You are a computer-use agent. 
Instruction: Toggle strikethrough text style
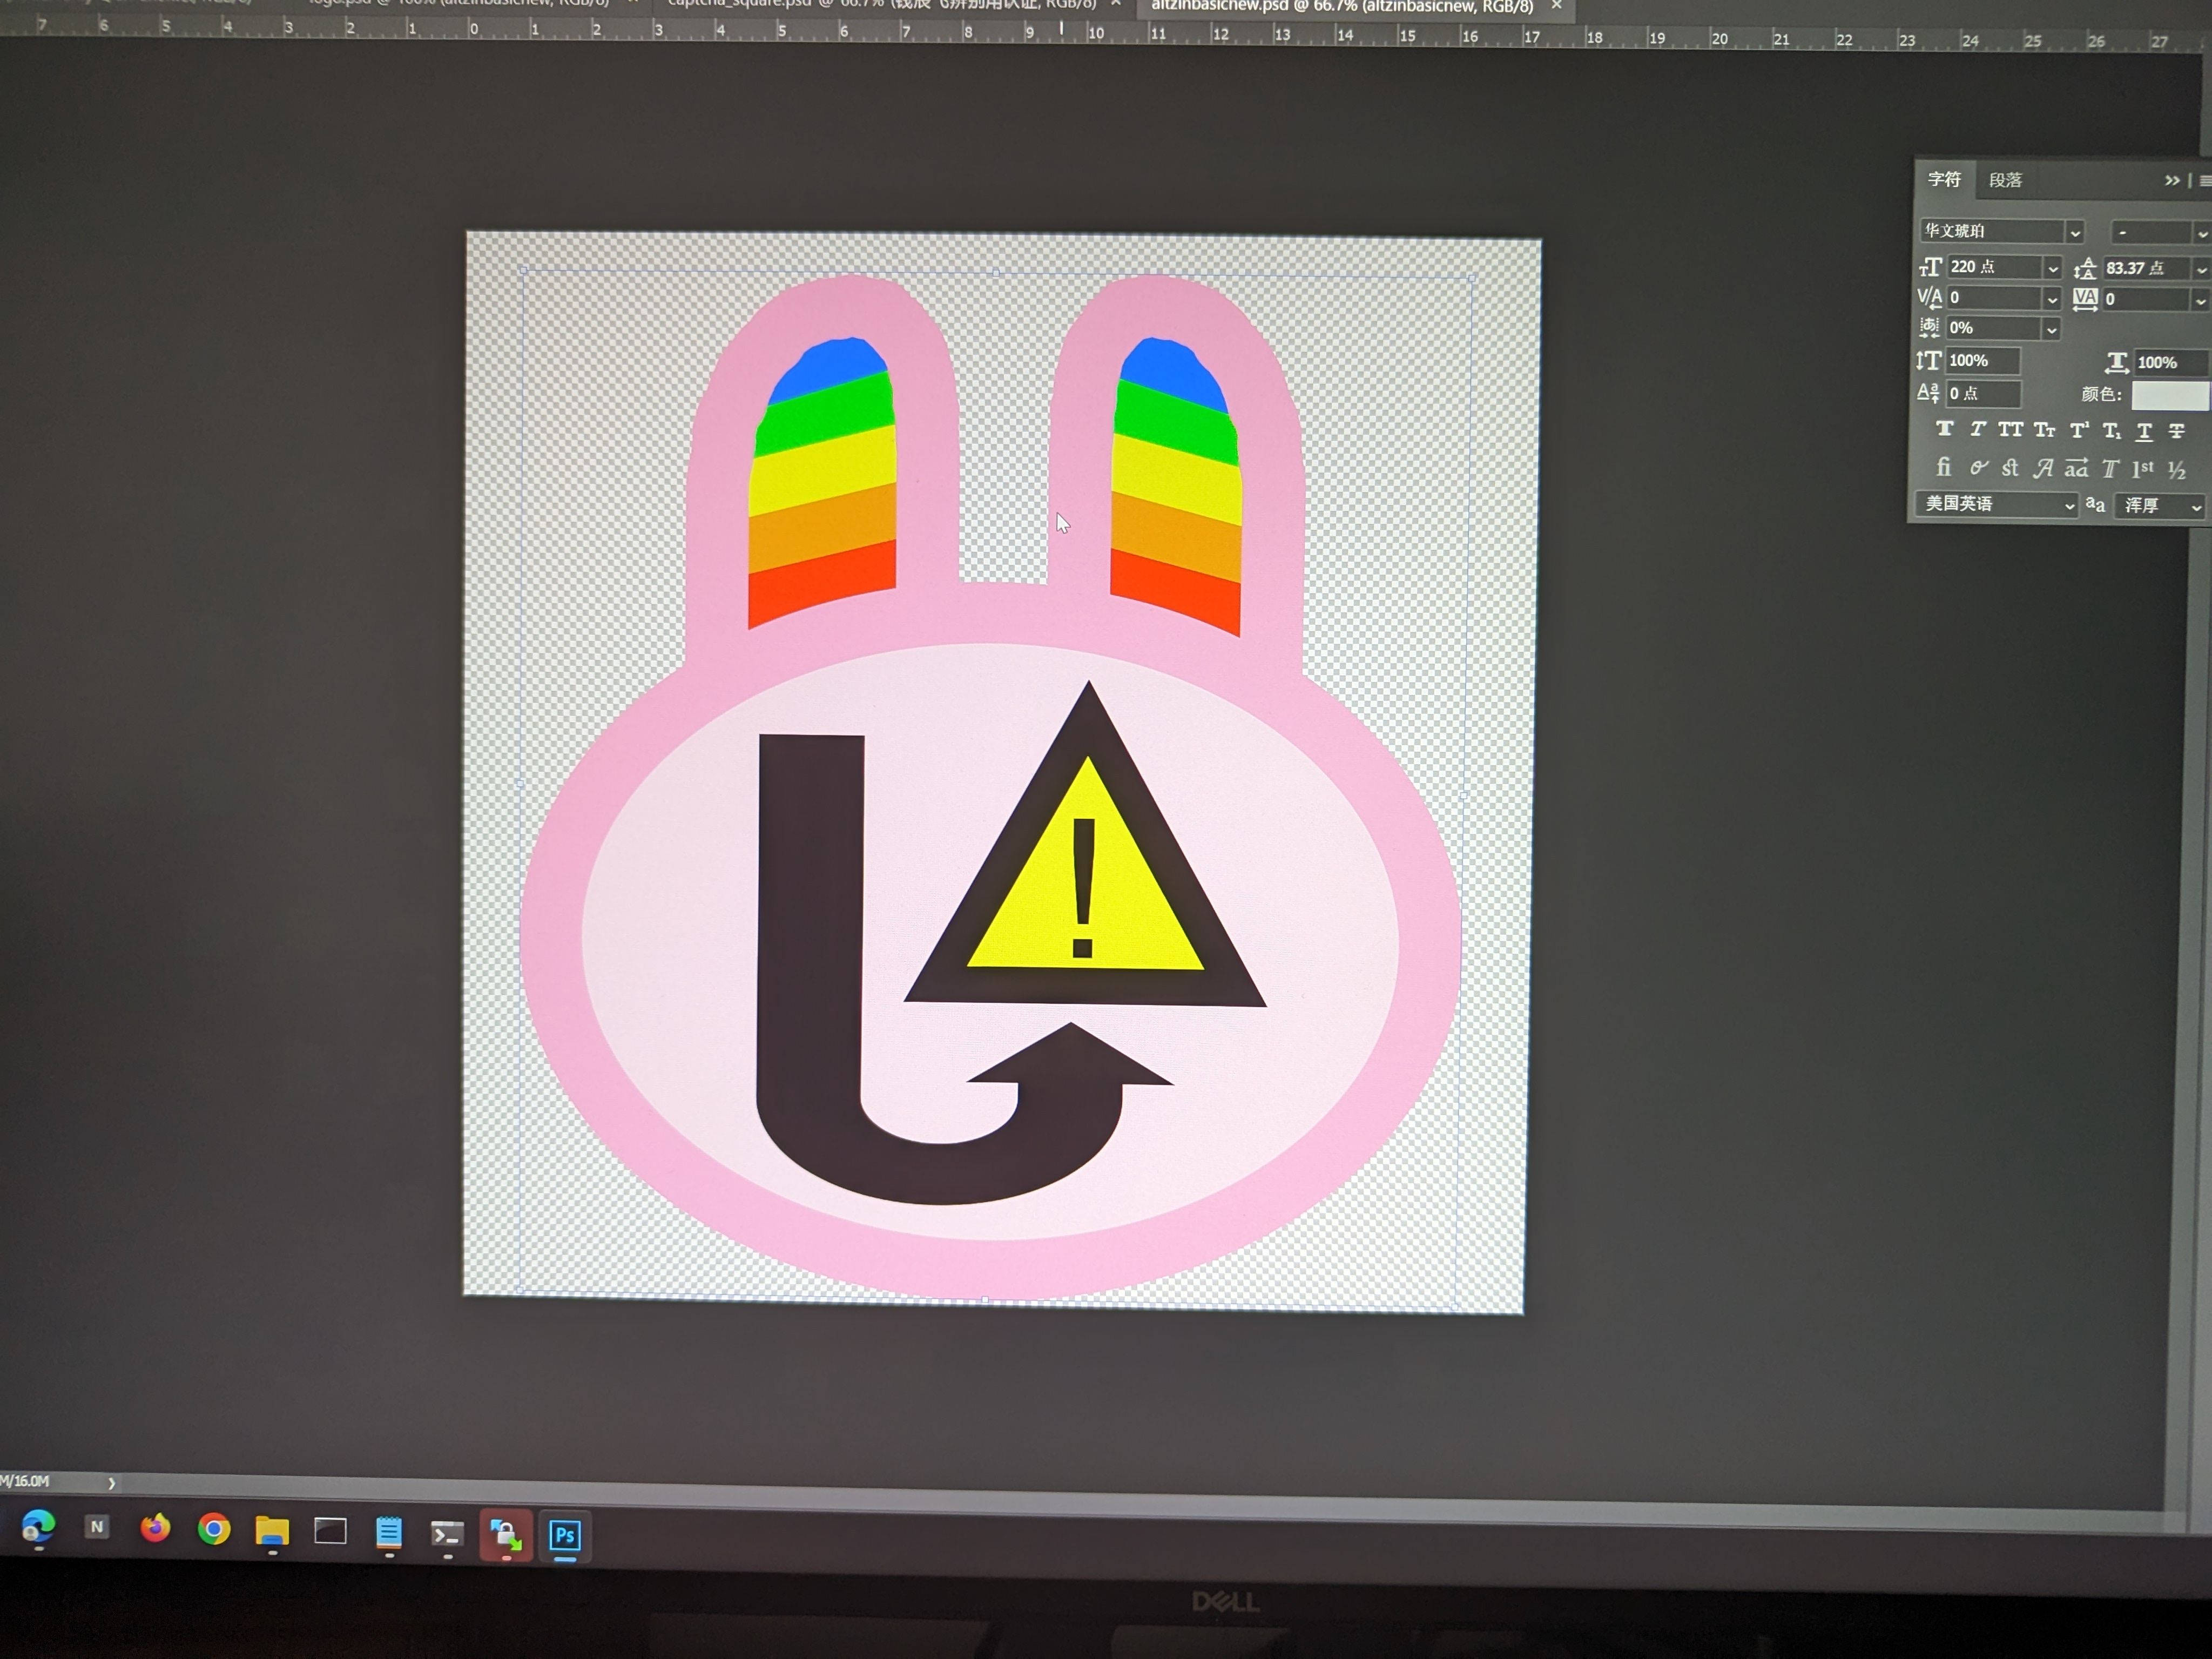tap(2177, 432)
